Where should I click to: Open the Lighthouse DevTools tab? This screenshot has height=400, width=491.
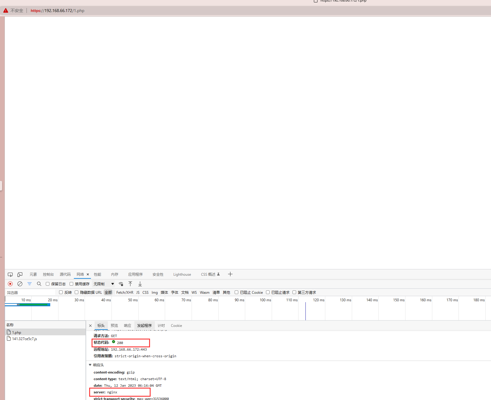coord(182,274)
